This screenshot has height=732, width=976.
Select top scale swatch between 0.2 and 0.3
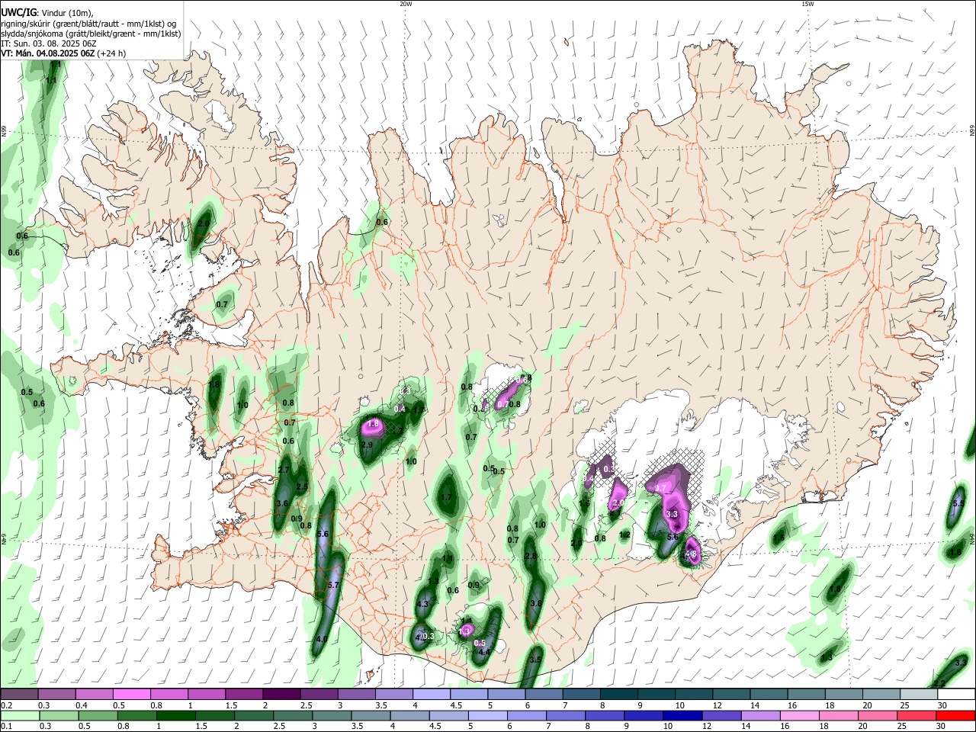[19, 694]
